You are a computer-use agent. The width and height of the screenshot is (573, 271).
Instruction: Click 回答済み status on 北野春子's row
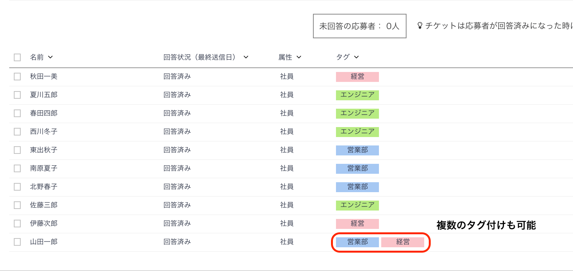click(x=177, y=186)
